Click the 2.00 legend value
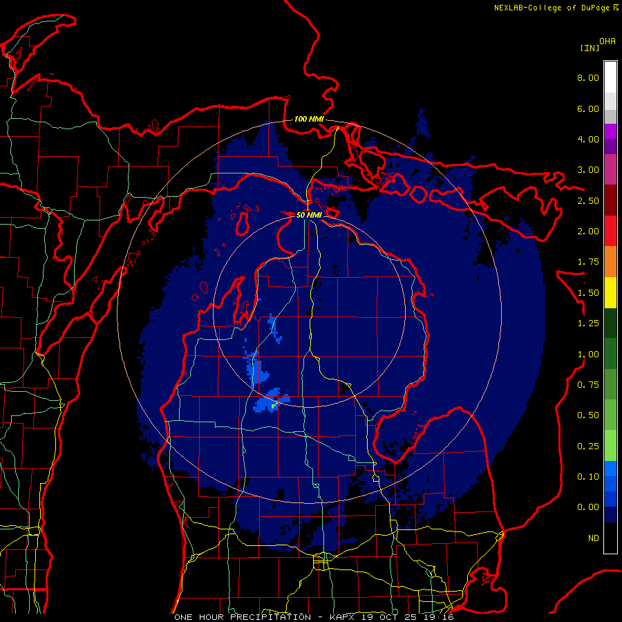 tap(588, 232)
